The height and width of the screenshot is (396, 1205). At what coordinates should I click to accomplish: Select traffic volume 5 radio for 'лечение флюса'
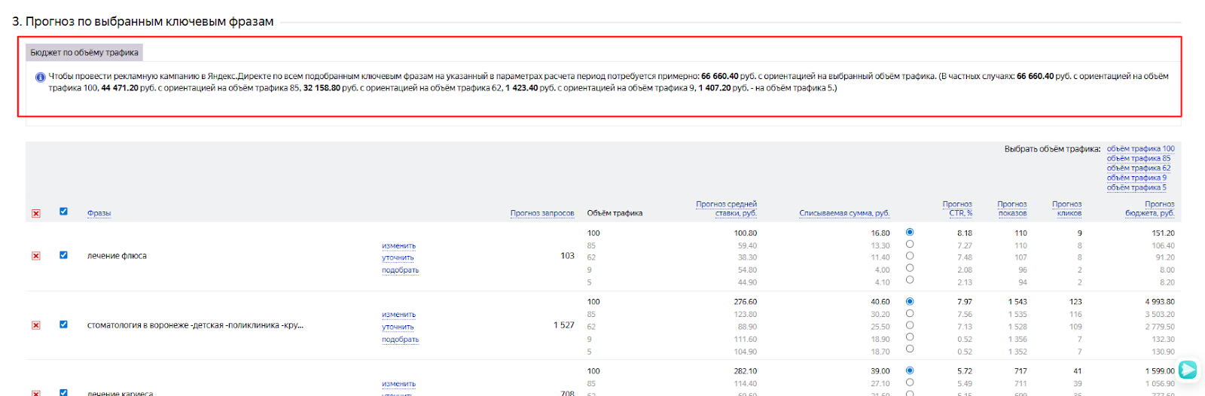point(910,280)
